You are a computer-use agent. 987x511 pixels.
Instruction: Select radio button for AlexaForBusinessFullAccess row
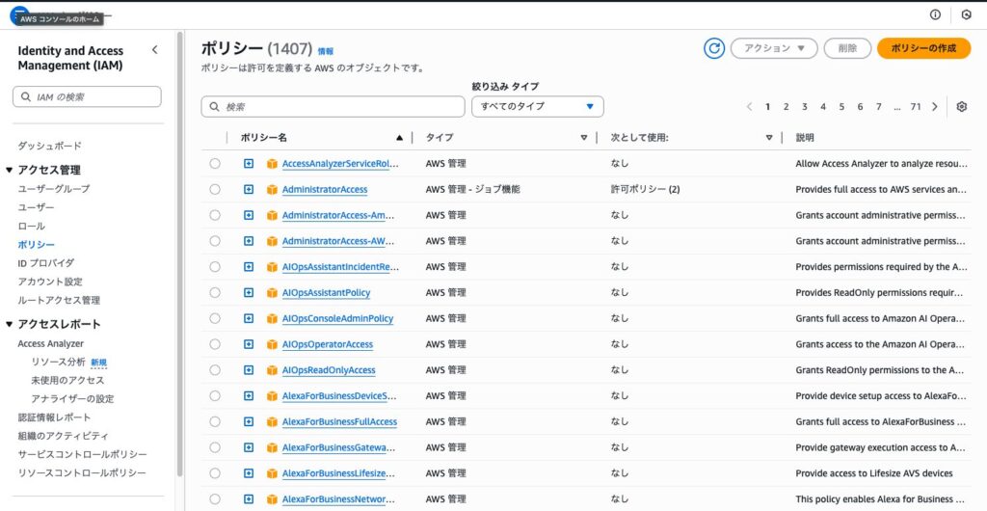coord(215,422)
